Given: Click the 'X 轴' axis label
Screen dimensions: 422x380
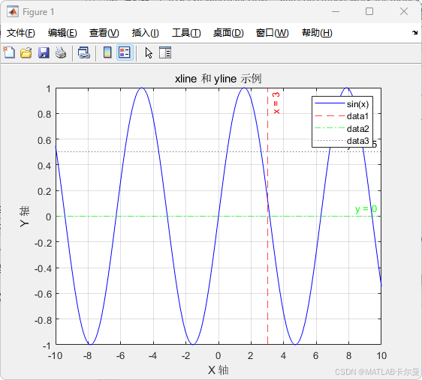Looking at the screenshot, I should [219, 370].
